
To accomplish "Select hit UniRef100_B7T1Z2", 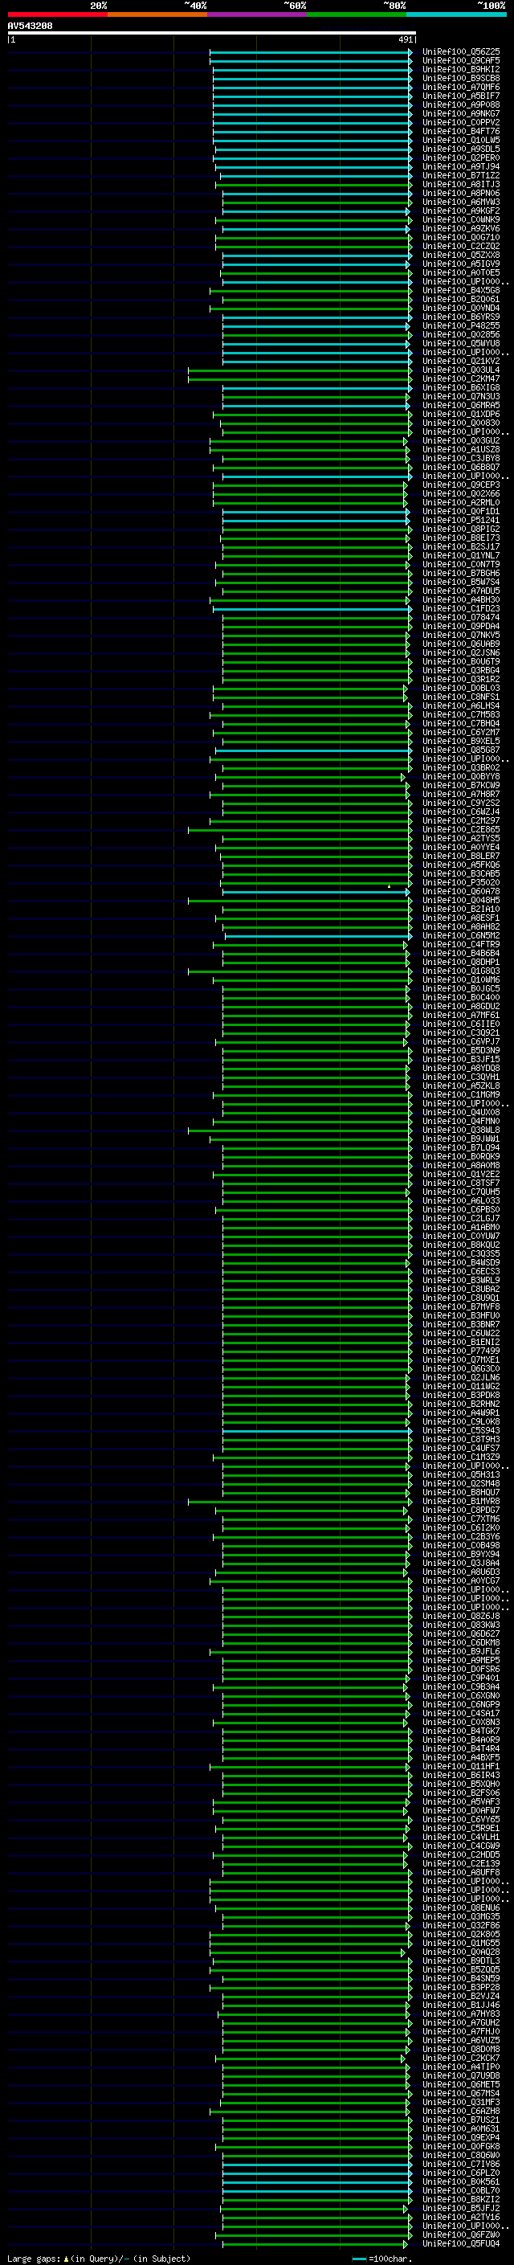I will 461,175.
